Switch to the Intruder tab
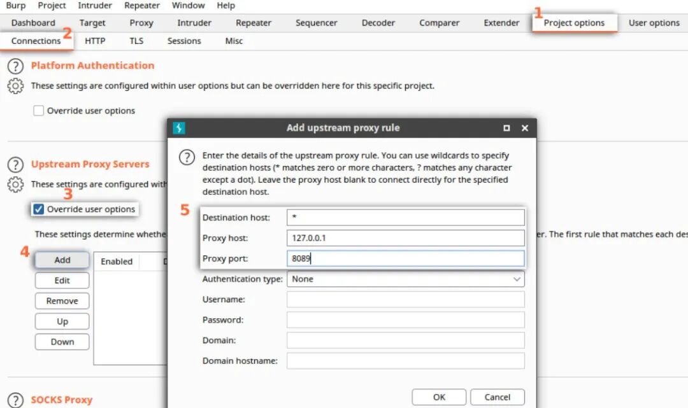 click(x=194, y=23)
